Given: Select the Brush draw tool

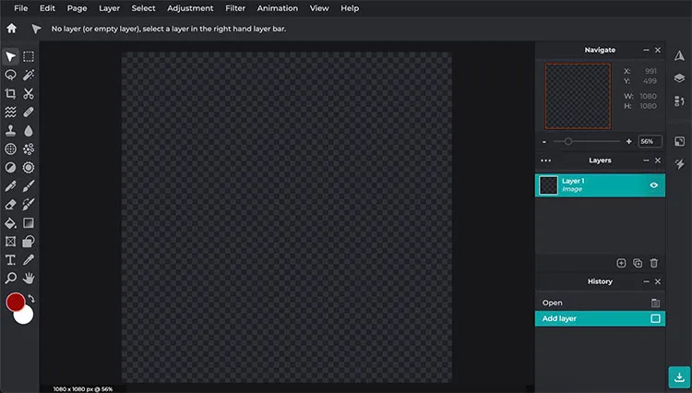Looking at the screenshot, I should coord(29,186).
